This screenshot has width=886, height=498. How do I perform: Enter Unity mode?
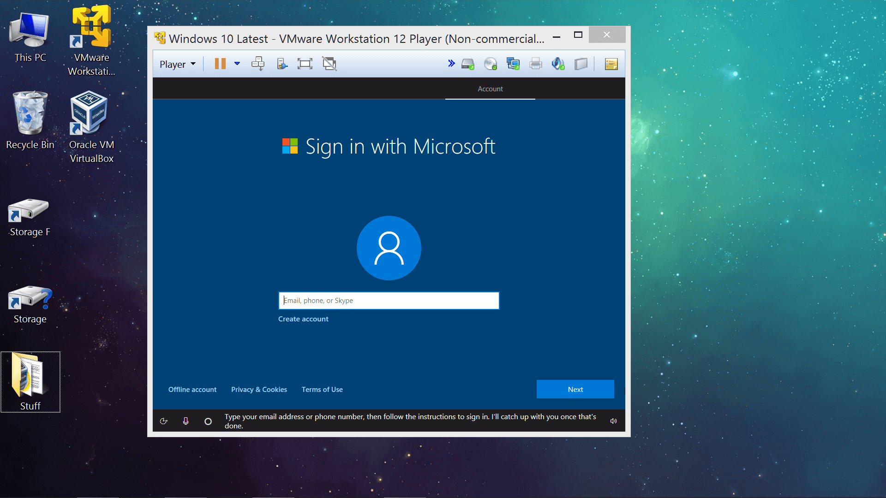(329, 64)
